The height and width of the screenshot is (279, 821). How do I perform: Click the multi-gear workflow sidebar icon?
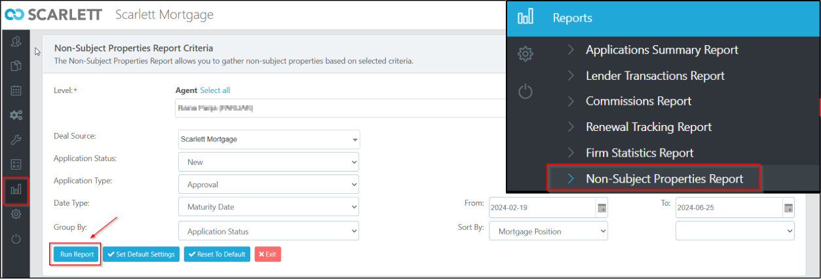point(16,115)
